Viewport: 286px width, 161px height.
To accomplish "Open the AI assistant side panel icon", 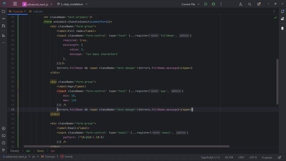I will point(282,19).
